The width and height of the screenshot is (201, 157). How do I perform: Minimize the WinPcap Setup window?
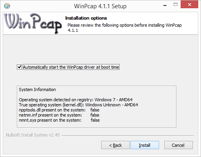pos(165,5)
